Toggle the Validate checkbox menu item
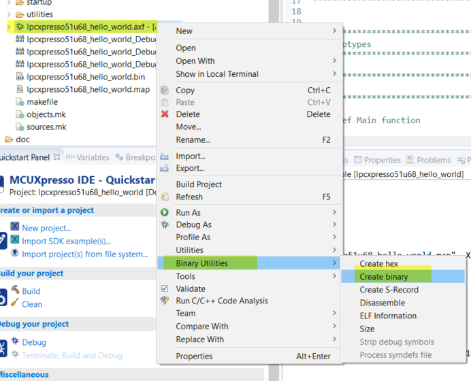471x381 pixels. [164, 288]
